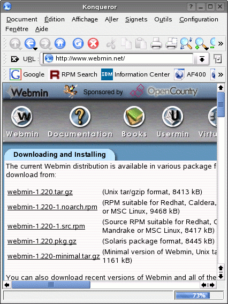Open Forward history dropdown arrow
This screenshot has height=304, width=228.
point(50,49)
